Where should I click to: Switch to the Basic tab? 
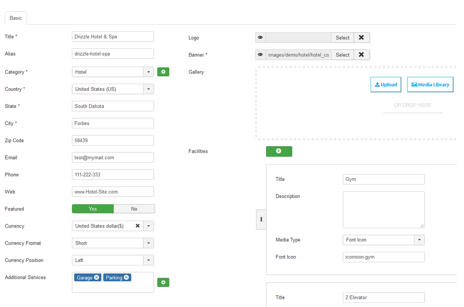(16, 18)
